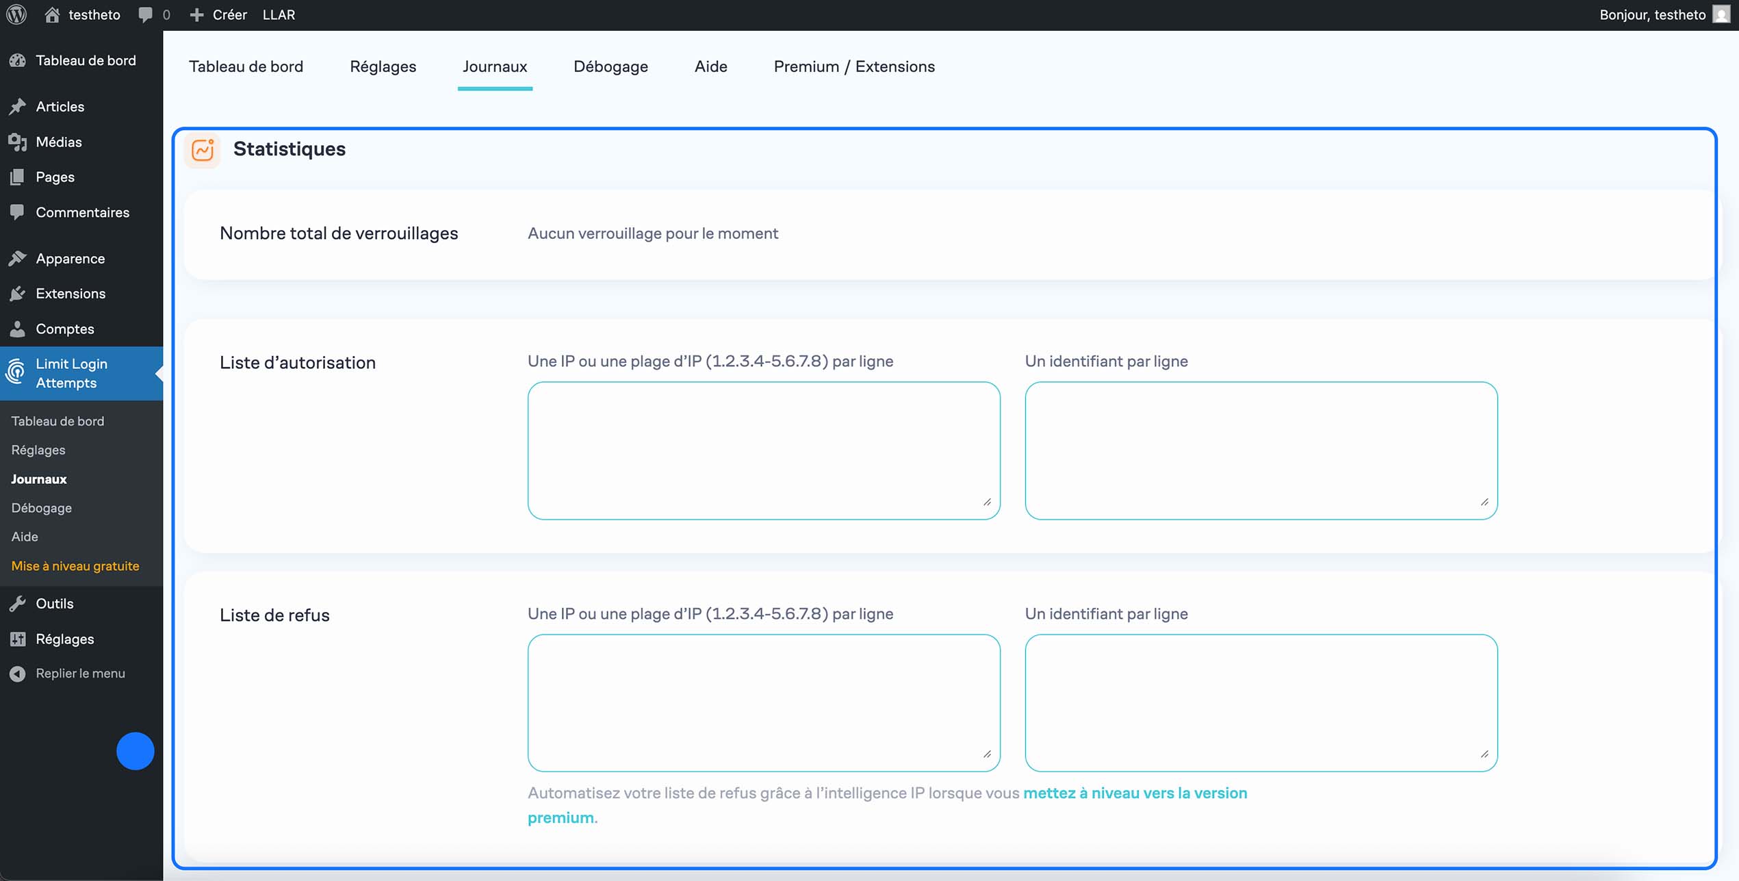This screenshot has height=881, width=1739.
Task: Click the Créer plus icon
Action: coord(197,14)
